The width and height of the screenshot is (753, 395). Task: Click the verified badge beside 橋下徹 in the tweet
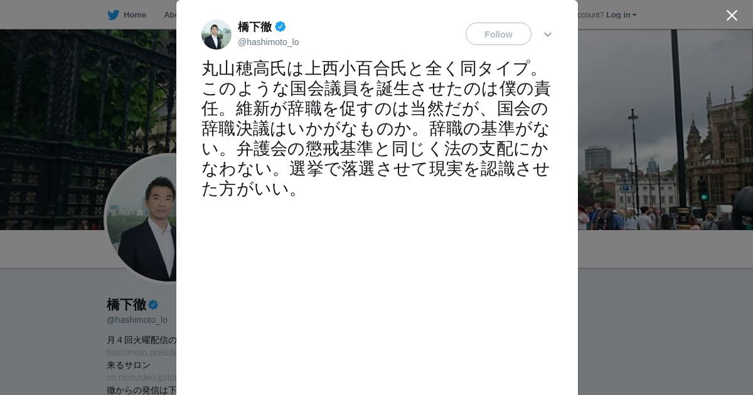tap(280, 26)
